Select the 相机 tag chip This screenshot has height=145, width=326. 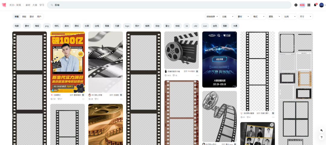point(57,26)
